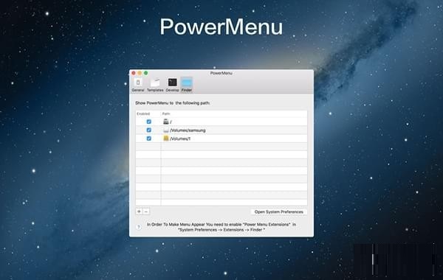This screenshot has width=443, height=280.
Task: Add a new path with the plus button
Action: tap(139, 211)
